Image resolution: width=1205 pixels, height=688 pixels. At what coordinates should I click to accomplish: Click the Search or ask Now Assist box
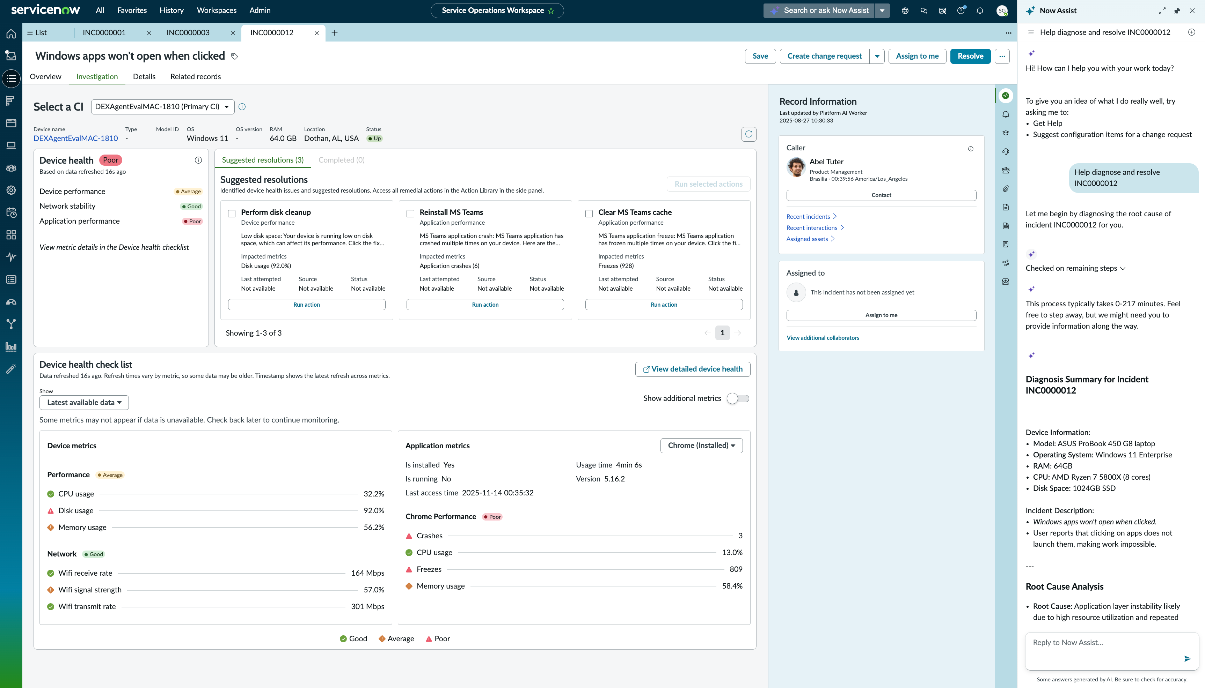click(x=819, y=10)
